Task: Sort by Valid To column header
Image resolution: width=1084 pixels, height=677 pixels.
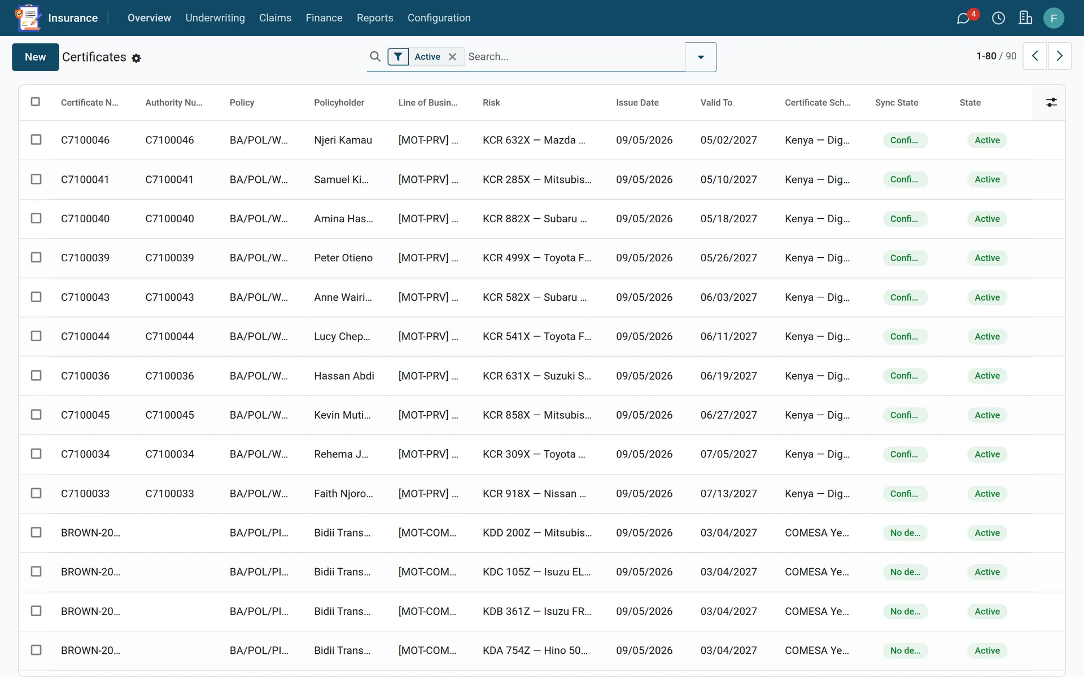Action: point(716,103)
